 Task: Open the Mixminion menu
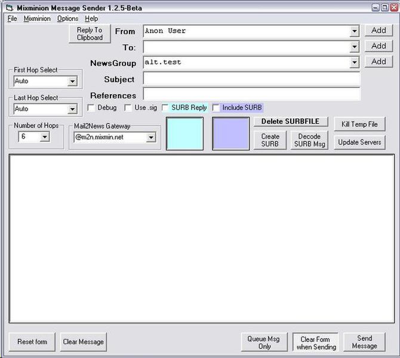[x=37, y=19]
